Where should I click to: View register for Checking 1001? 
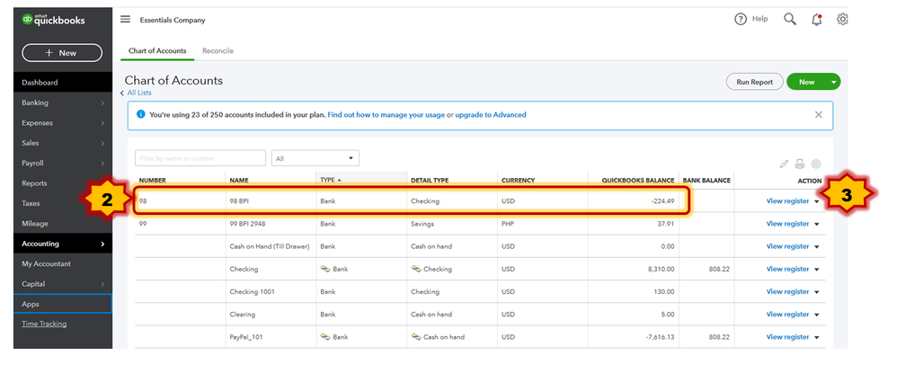point(787,291)
